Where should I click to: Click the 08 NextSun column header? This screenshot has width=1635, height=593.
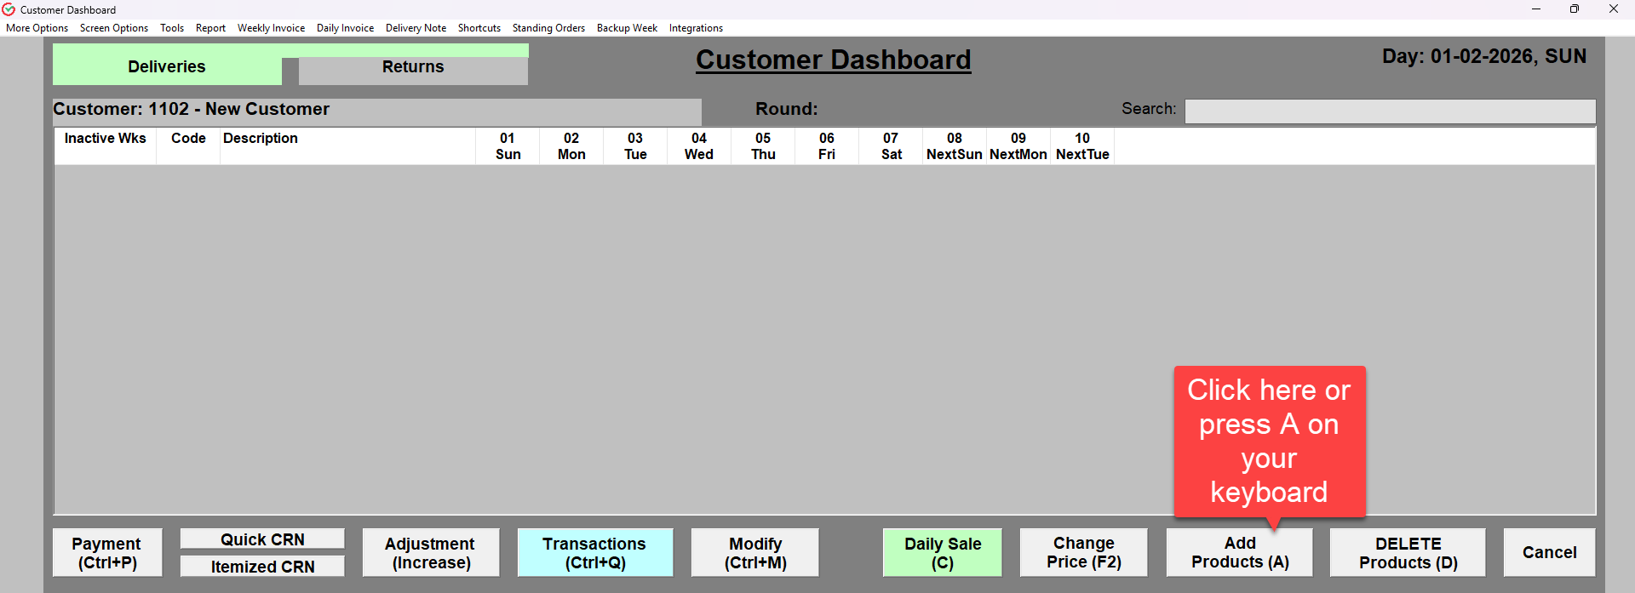955,146
